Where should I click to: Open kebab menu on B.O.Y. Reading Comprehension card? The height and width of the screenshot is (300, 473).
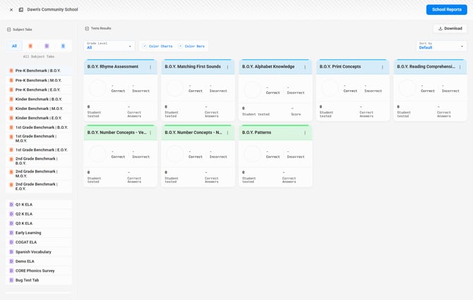click(x=460, y=67)
